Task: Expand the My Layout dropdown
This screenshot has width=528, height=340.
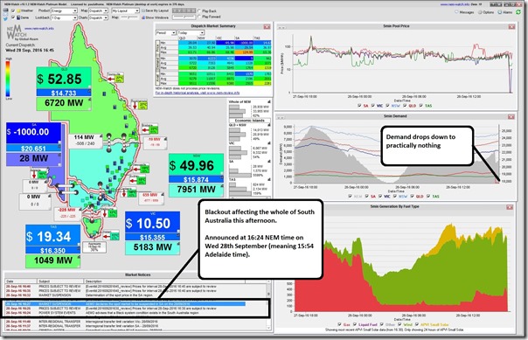Action: (125, 10)
